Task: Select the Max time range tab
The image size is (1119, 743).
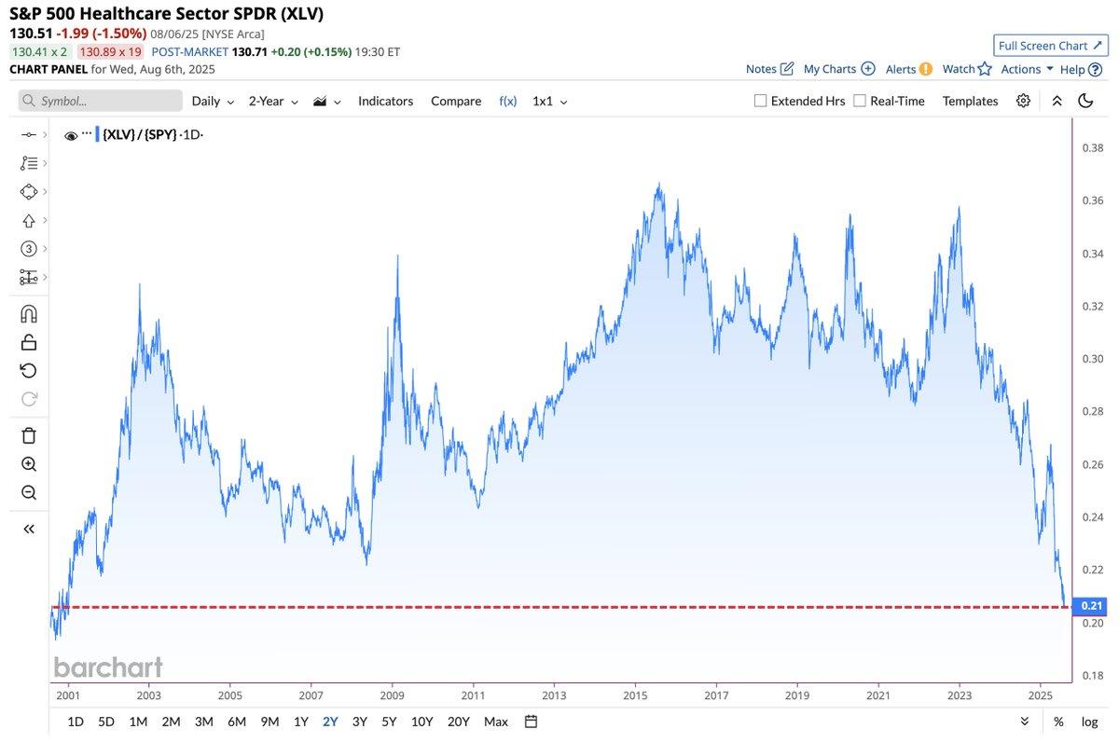Action: (496, 722)
